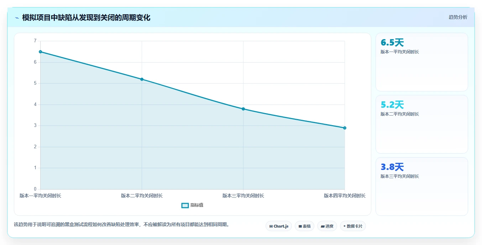The height and width of the screenshot is (245, 482).
Task: Click the data point for 版本三 at 3.8
Action: pyautogui.click(x=243, y=109)
